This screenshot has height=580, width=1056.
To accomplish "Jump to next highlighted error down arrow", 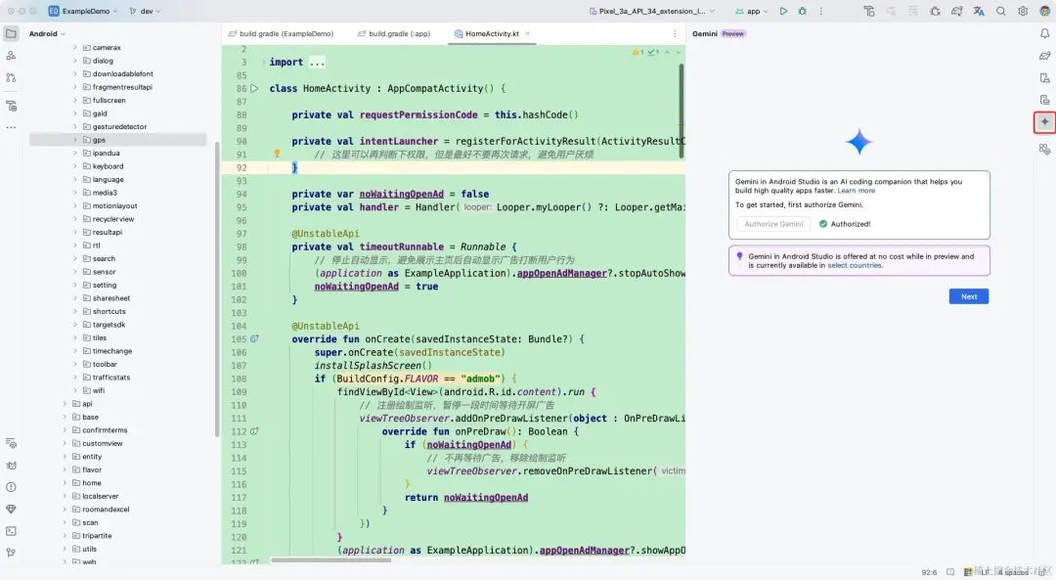I will tap(679, 52).
